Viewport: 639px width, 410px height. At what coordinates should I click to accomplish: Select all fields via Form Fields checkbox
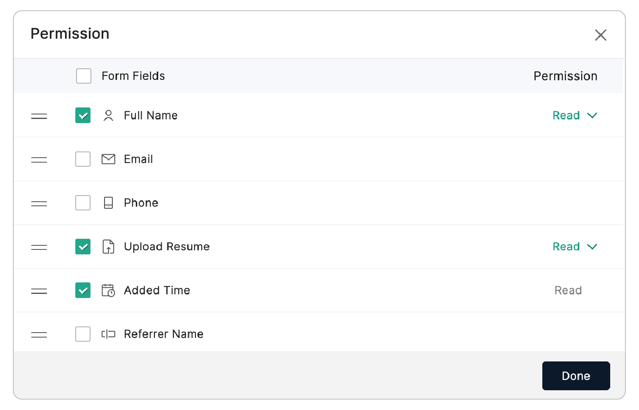[84, 76]
